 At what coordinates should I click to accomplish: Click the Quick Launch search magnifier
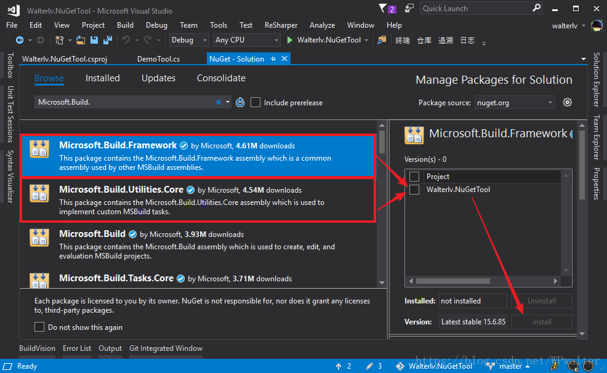536,8
